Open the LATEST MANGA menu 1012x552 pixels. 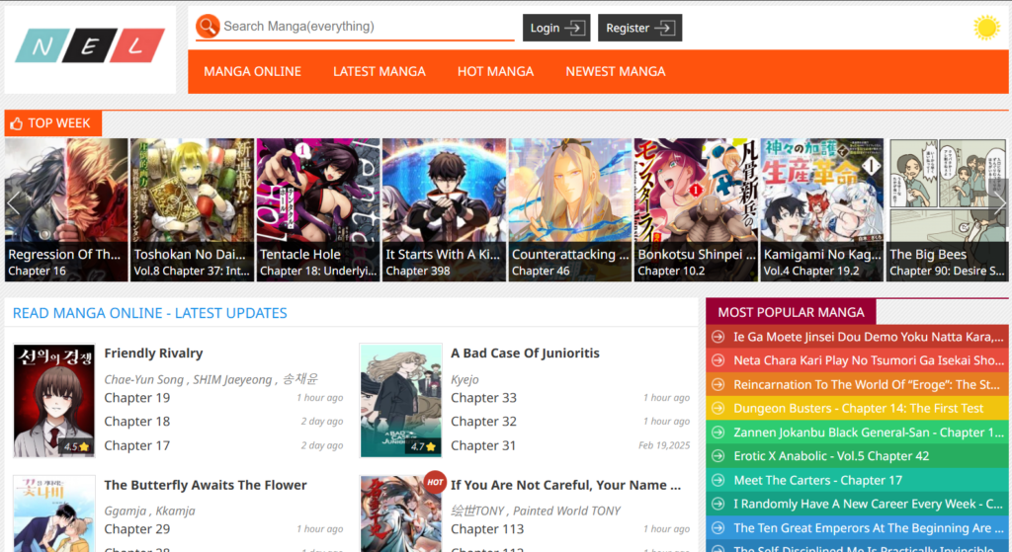click(x=379, y=71)
